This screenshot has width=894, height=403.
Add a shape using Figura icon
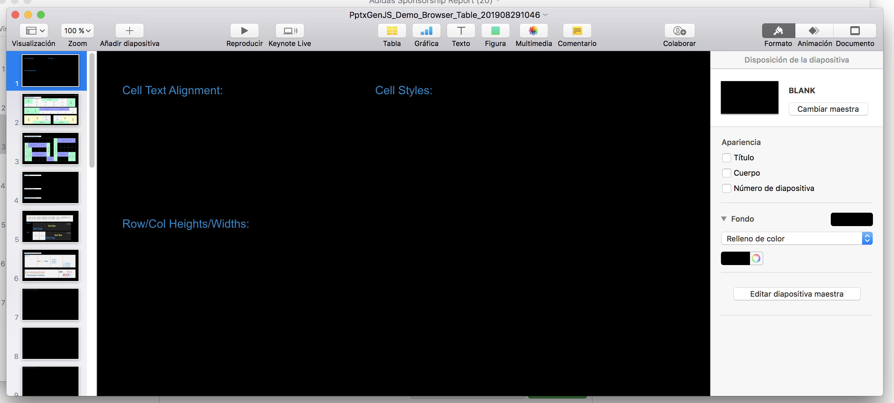click(495, 31)
